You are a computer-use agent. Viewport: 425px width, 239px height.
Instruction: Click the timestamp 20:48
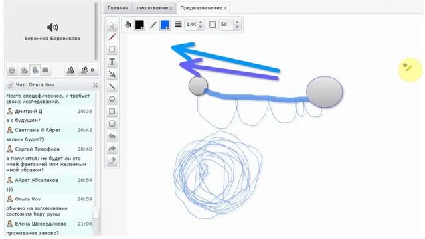pos(84,149)
